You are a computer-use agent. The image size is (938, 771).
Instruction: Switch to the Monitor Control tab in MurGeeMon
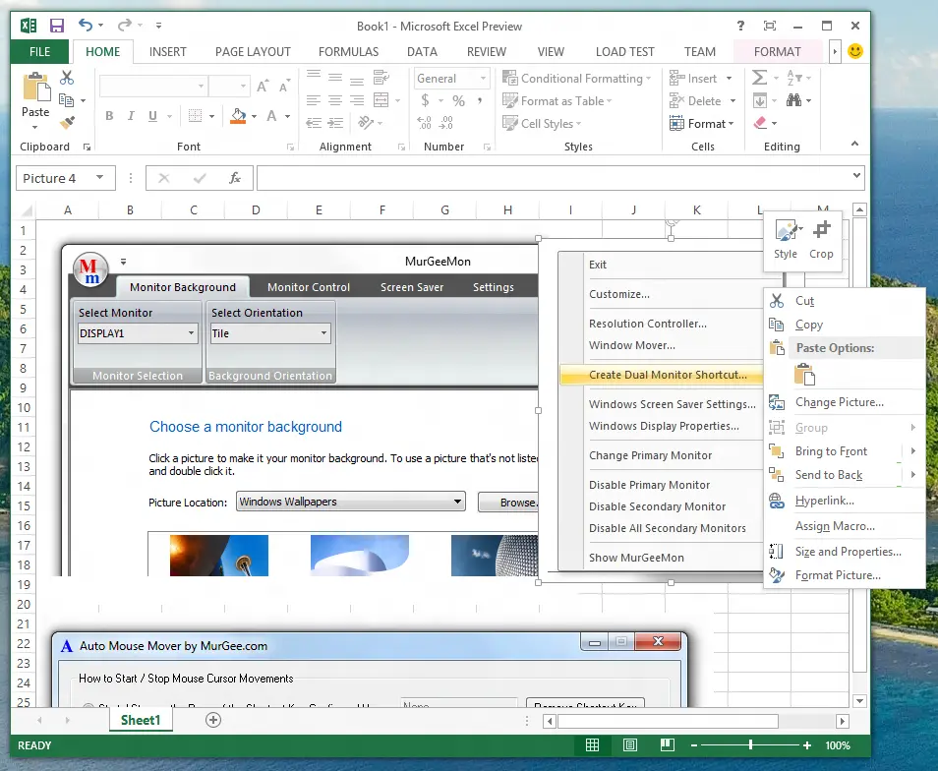(309, 287)
